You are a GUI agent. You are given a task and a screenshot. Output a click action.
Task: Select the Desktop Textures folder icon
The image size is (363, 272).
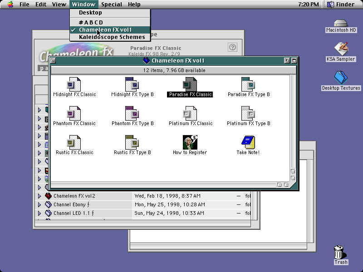coord(341,78)
